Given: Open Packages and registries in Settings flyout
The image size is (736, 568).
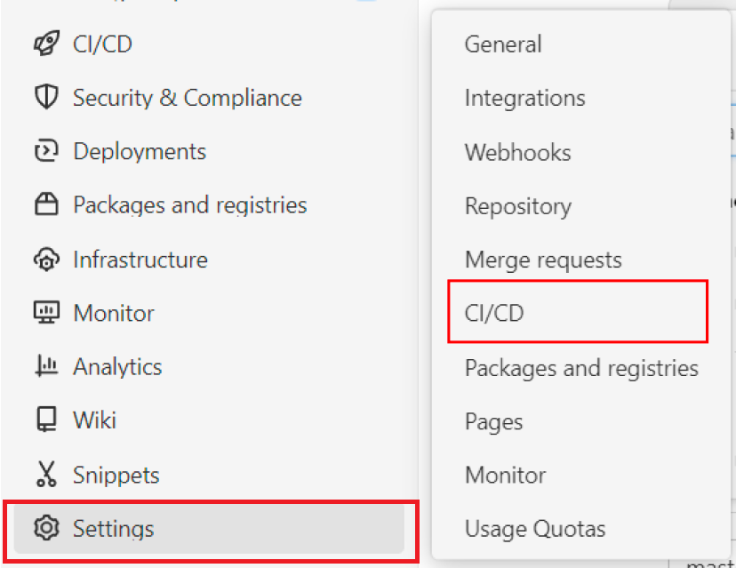Looking at the screenshot, I should 581,367.
